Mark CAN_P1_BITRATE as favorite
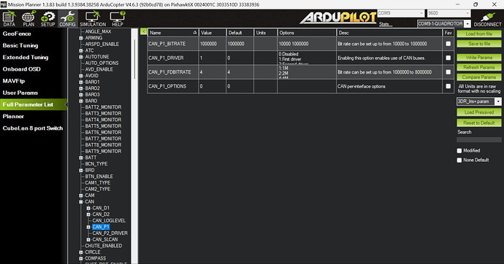The width and height of the screenshot is (504, 264). 448,44
